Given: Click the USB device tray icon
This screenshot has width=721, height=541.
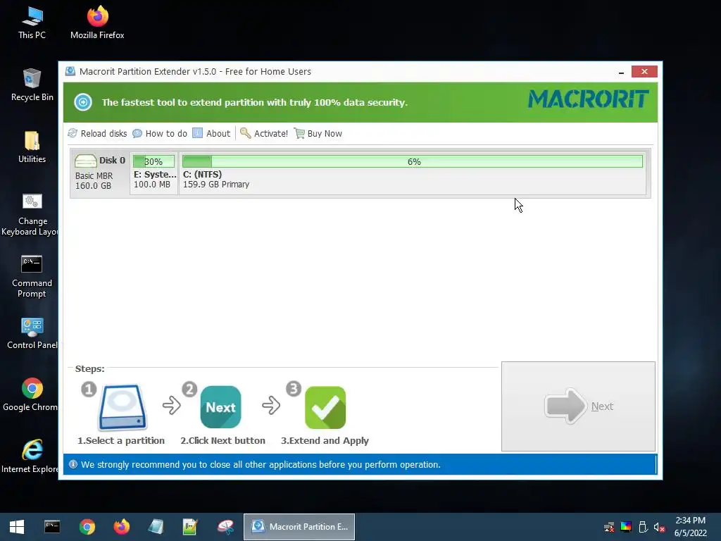Looking at the screenshot, I should tap(643, 527).
